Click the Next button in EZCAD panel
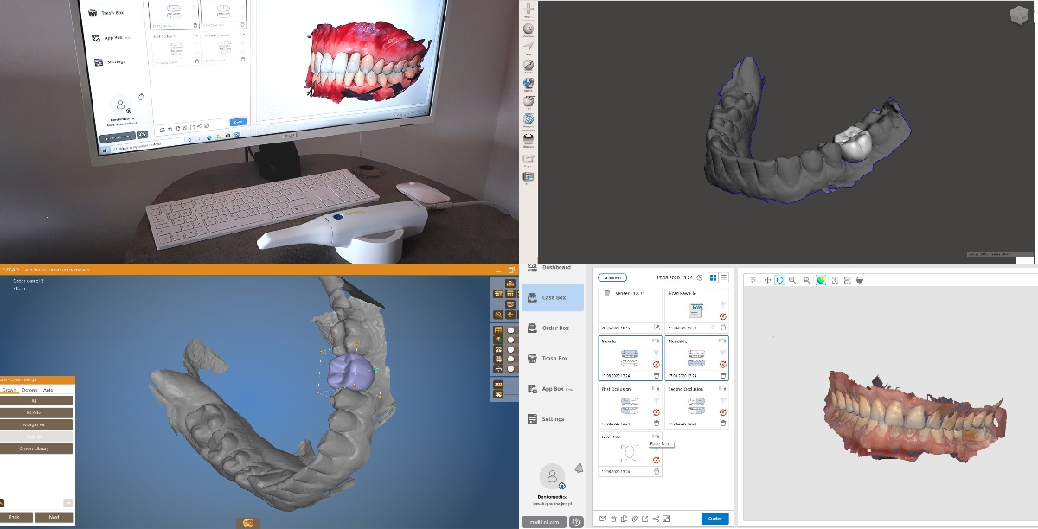Viewport: 1038px width, 529px height. pos(54,517)
